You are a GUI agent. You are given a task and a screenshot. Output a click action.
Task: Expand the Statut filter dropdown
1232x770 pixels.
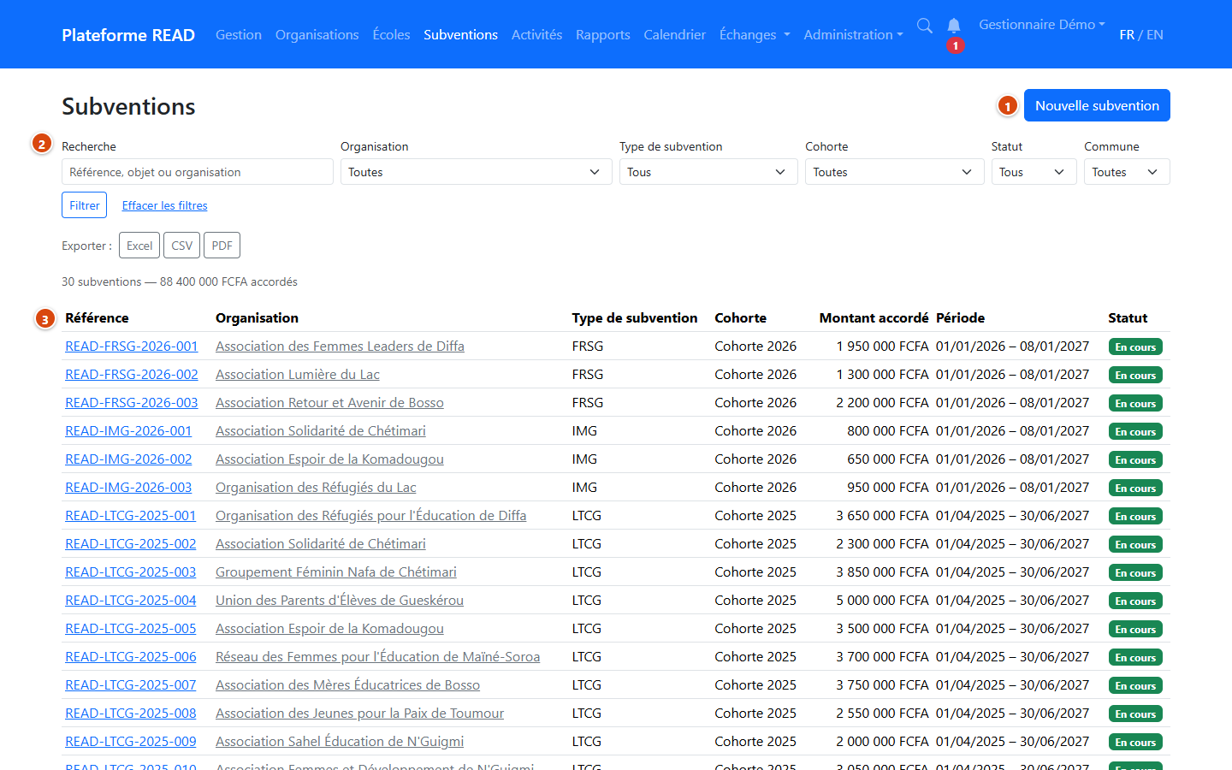1034,172
